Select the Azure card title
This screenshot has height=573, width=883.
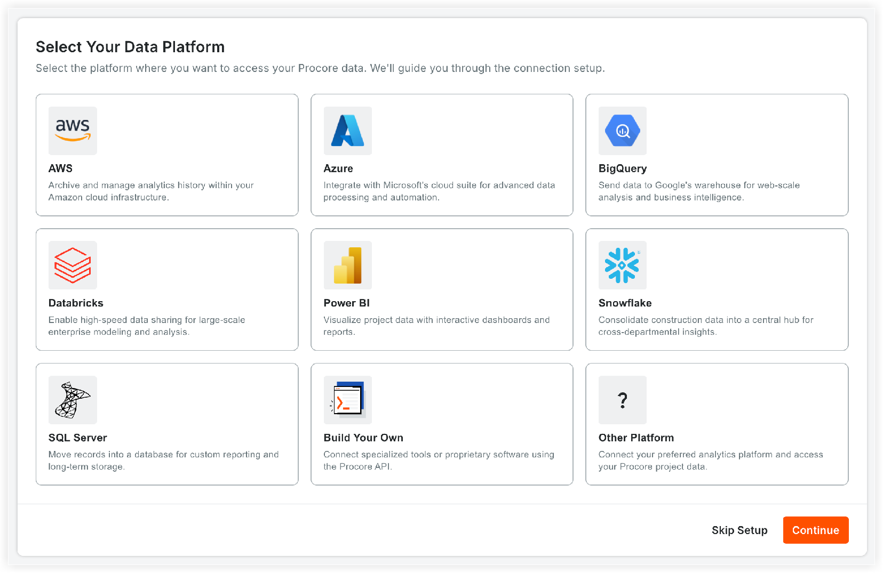pos(338,168)
